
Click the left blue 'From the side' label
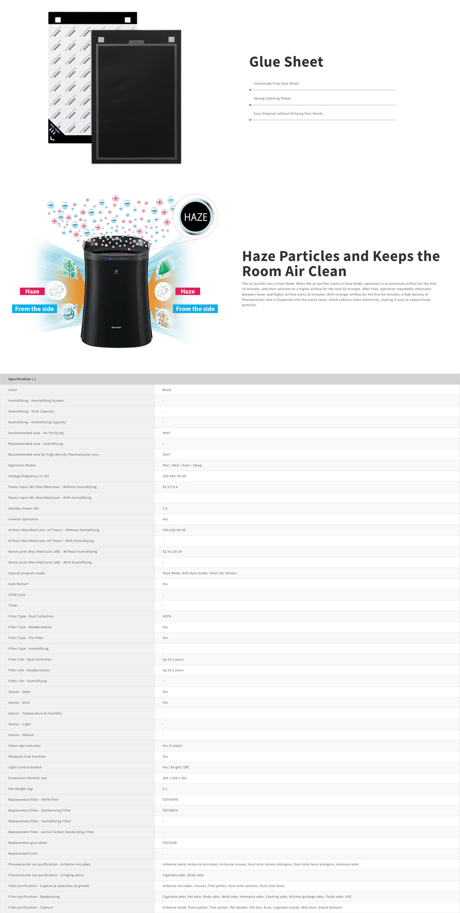coord(34,309)
